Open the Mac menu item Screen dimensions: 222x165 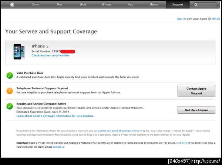pyautogui.click(x=59, y=4)
